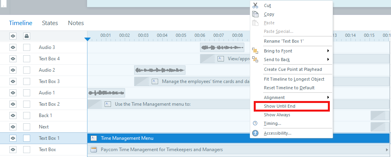Select the Audio 3 waveform clip
The image size is (391, 157).
tap(222, 47)
